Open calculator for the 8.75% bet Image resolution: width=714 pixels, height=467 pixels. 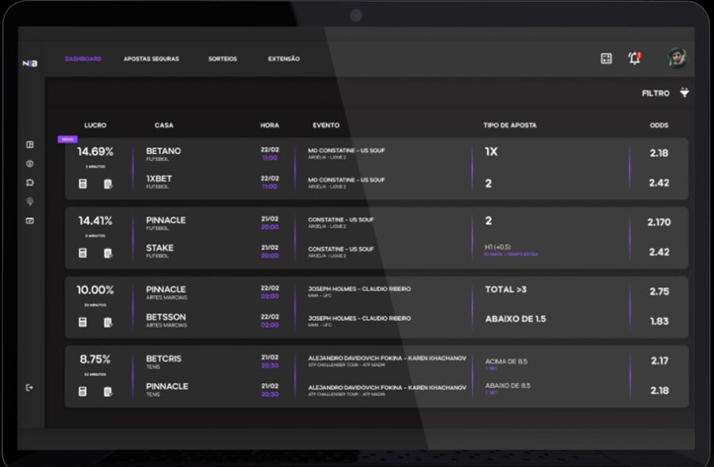coord(83,391)
